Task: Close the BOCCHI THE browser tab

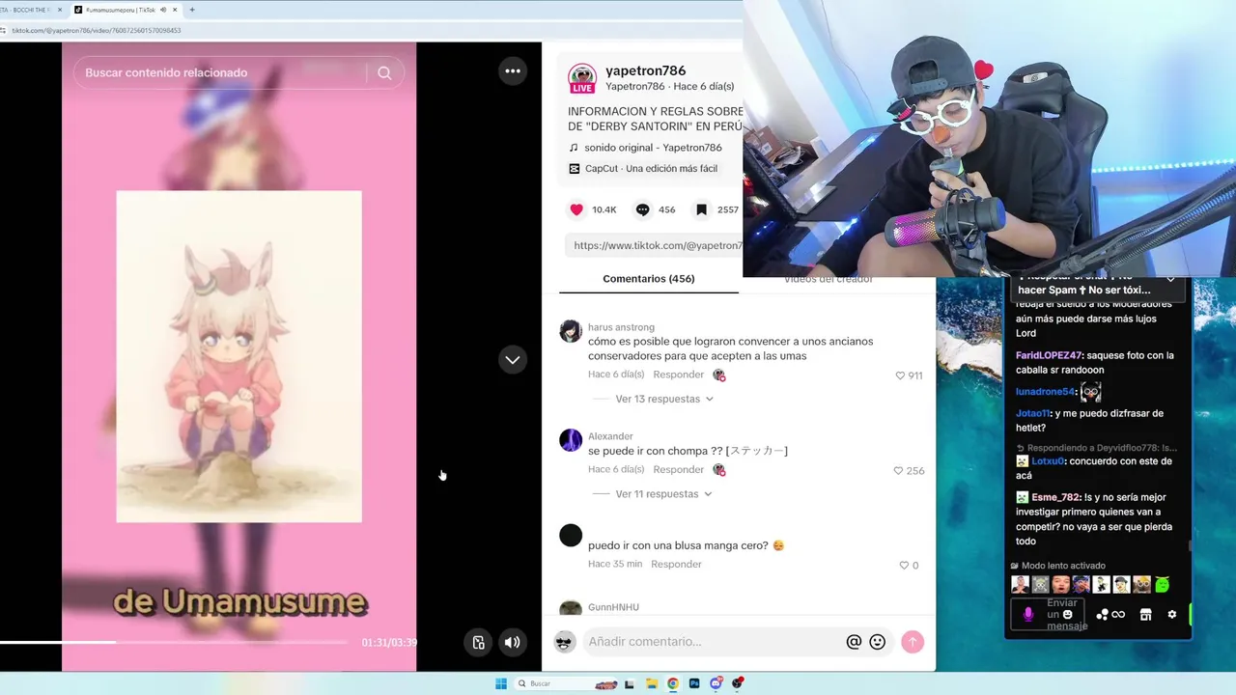Action: [60, 10]
